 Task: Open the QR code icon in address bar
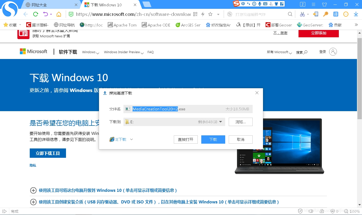195,14
